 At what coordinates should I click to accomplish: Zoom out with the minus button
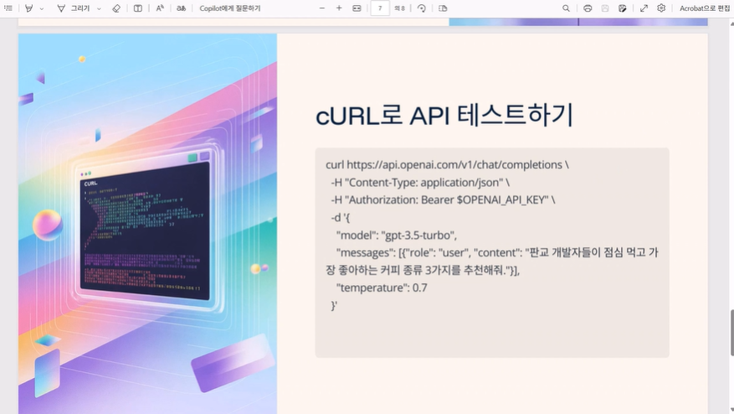tap(323, 8)
